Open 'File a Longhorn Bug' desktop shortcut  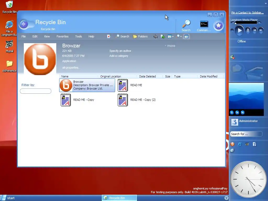(x=9, y=29)
